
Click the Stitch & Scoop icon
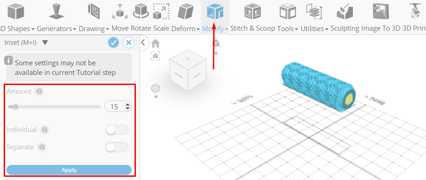(x=253, y=11)
